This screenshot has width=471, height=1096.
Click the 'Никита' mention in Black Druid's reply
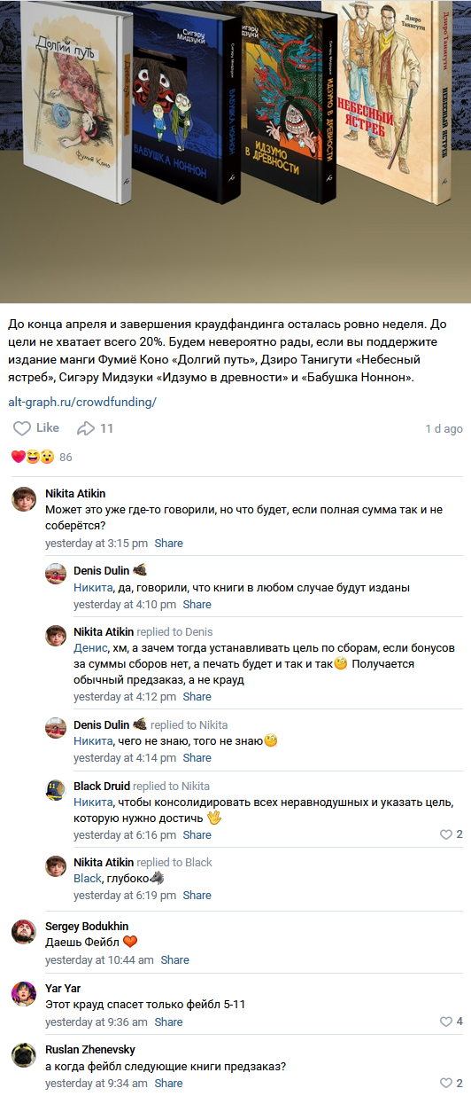pos(93,802)
